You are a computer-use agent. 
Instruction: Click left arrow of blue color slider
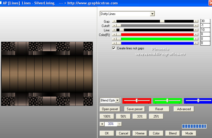click(x=114, y=43)
